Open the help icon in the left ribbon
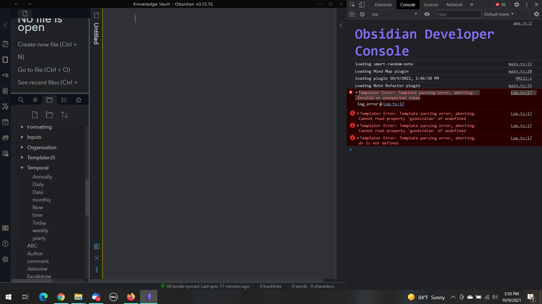542x304 pixels. coord(6,243)
